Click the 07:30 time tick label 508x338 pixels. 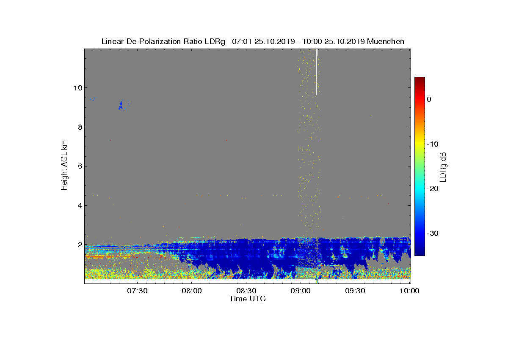[138, 291]
